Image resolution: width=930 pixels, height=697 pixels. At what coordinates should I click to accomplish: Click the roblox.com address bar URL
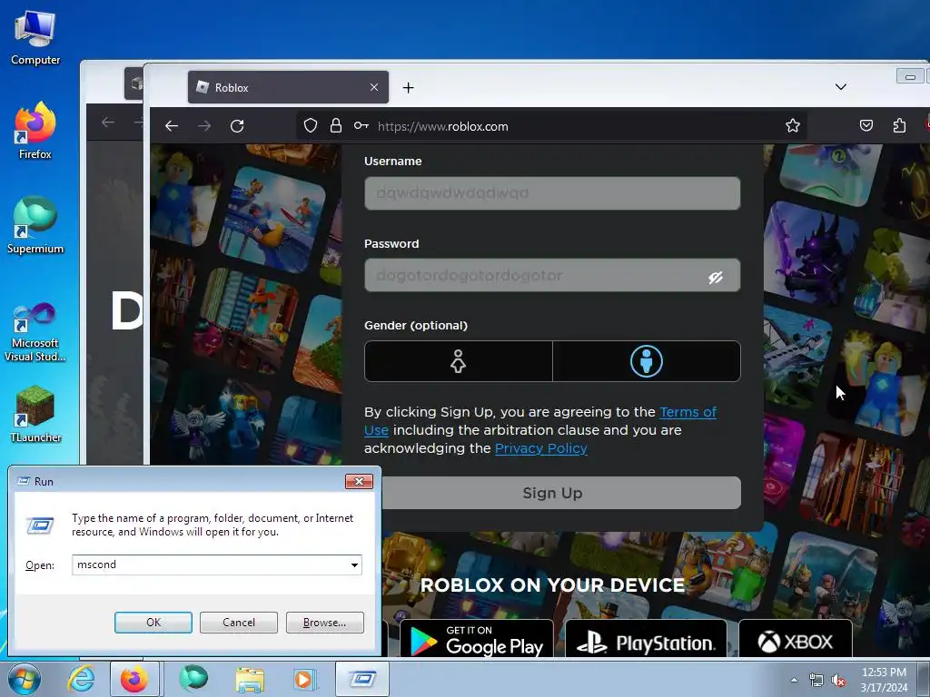click(442, 126)
